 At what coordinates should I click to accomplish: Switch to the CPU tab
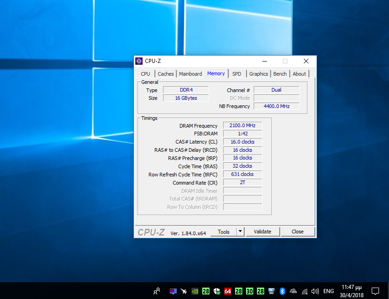pos(145,74)
